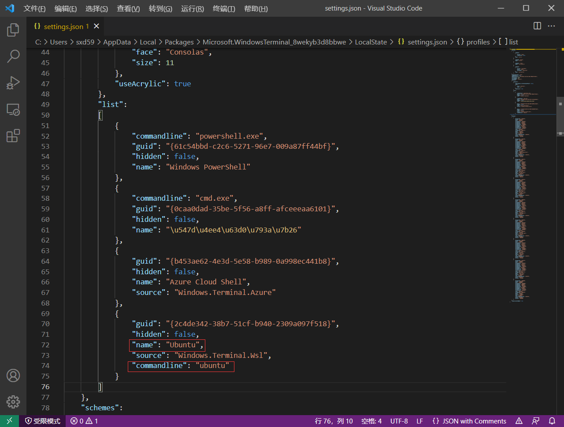Open the Search view in activity bar

click(13, 56)
